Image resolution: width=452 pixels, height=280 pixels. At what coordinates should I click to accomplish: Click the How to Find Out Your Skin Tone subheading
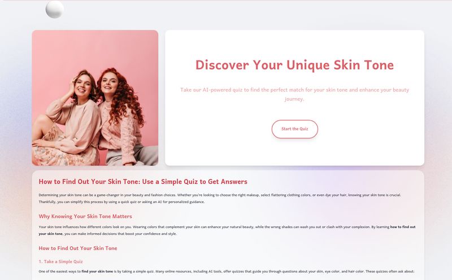pos(78,248)
